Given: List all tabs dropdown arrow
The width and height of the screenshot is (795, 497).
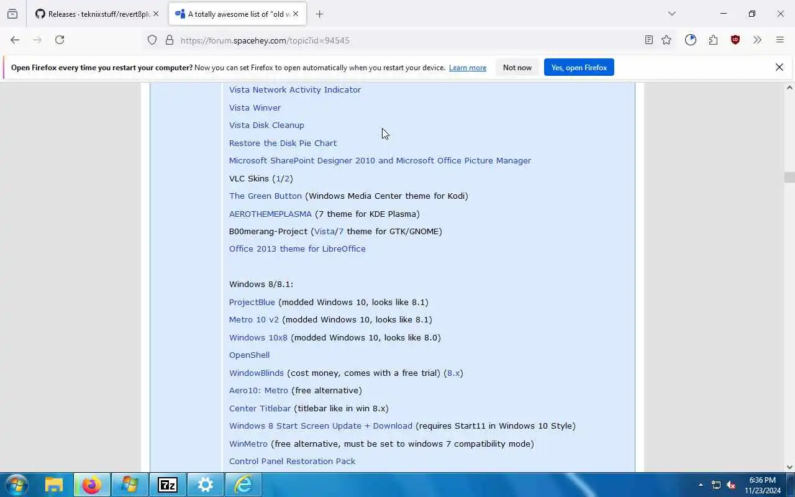Looking at the screenshot, I should pos(671,14).
